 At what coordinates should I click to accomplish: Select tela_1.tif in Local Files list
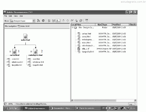pos(86,49)
